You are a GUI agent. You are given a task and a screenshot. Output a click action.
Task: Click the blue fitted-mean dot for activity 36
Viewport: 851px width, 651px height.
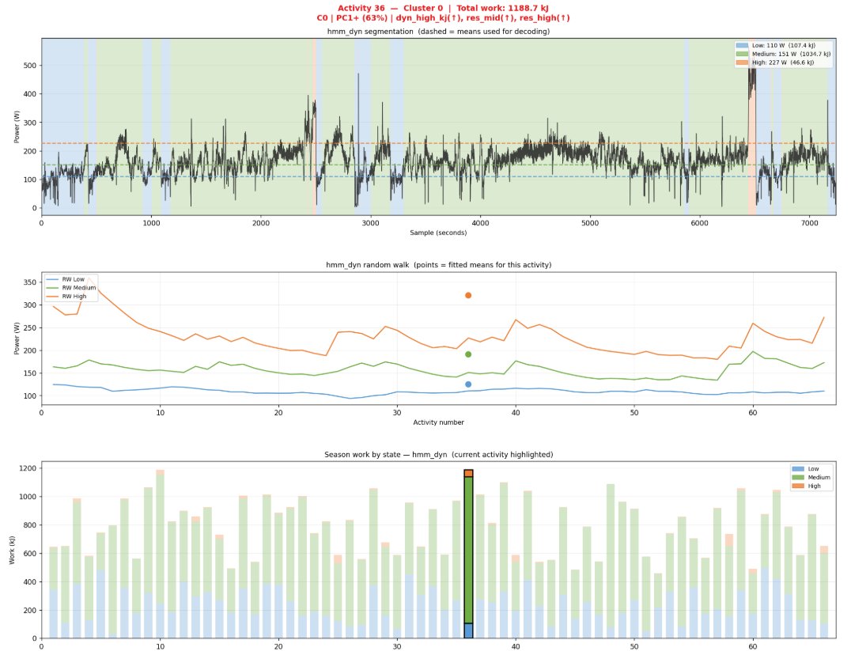[468, 384]
